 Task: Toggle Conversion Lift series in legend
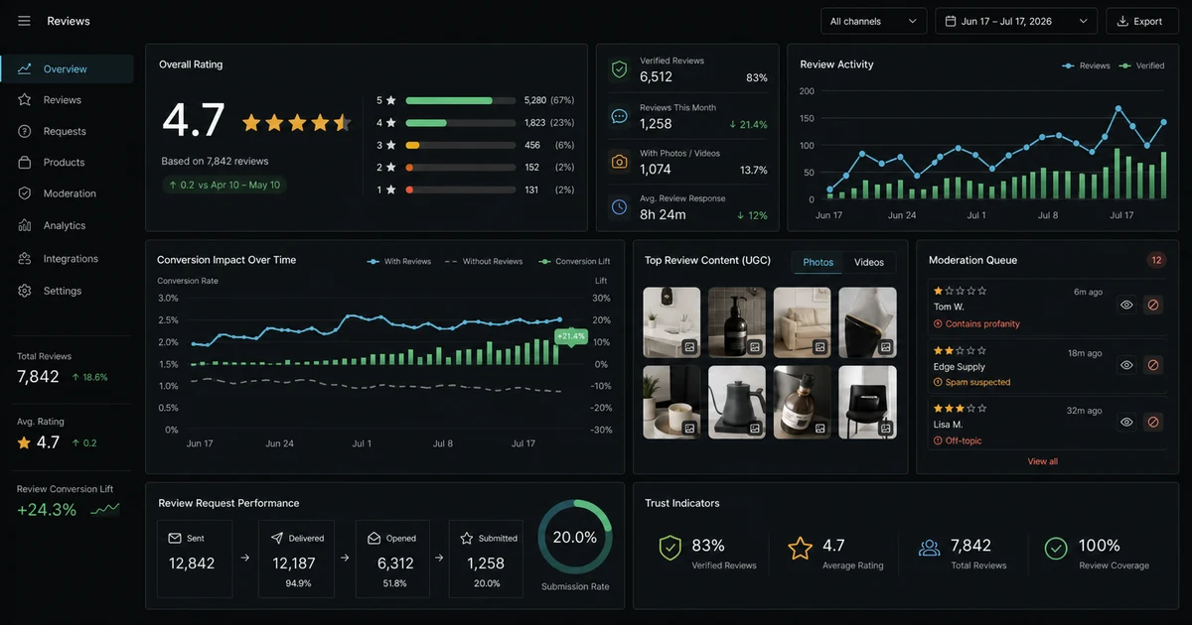[x=574, y=261]
